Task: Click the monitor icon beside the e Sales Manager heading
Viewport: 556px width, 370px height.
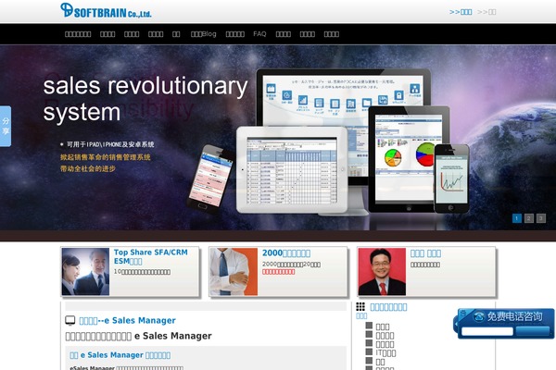Action: [70, 320]
